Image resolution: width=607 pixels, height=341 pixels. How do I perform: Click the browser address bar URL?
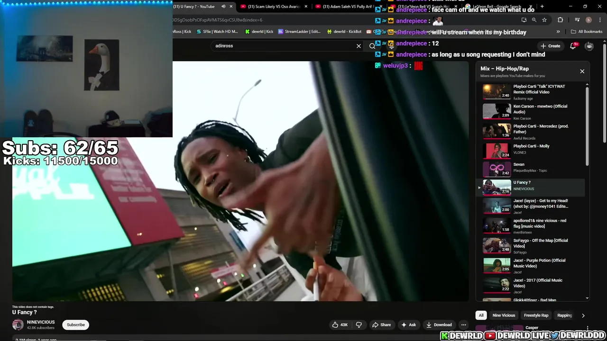click(x=217, y=20)
